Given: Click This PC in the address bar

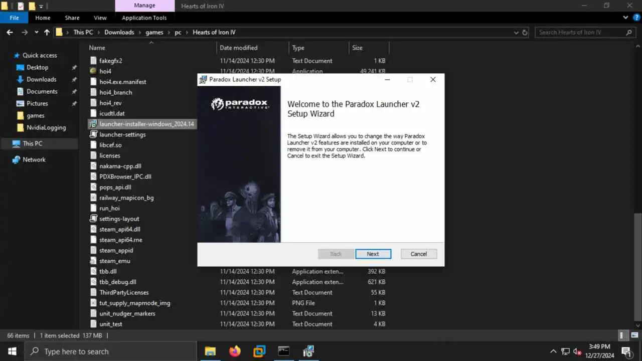Looking at the screenshot, I should click(x=83, y=32).
